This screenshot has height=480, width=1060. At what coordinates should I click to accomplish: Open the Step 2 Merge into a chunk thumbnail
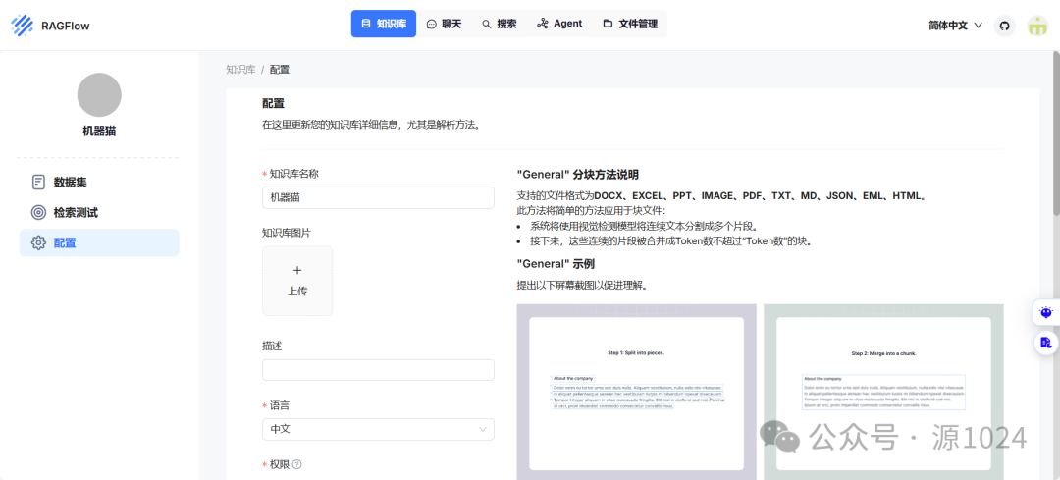coord(883,392)
